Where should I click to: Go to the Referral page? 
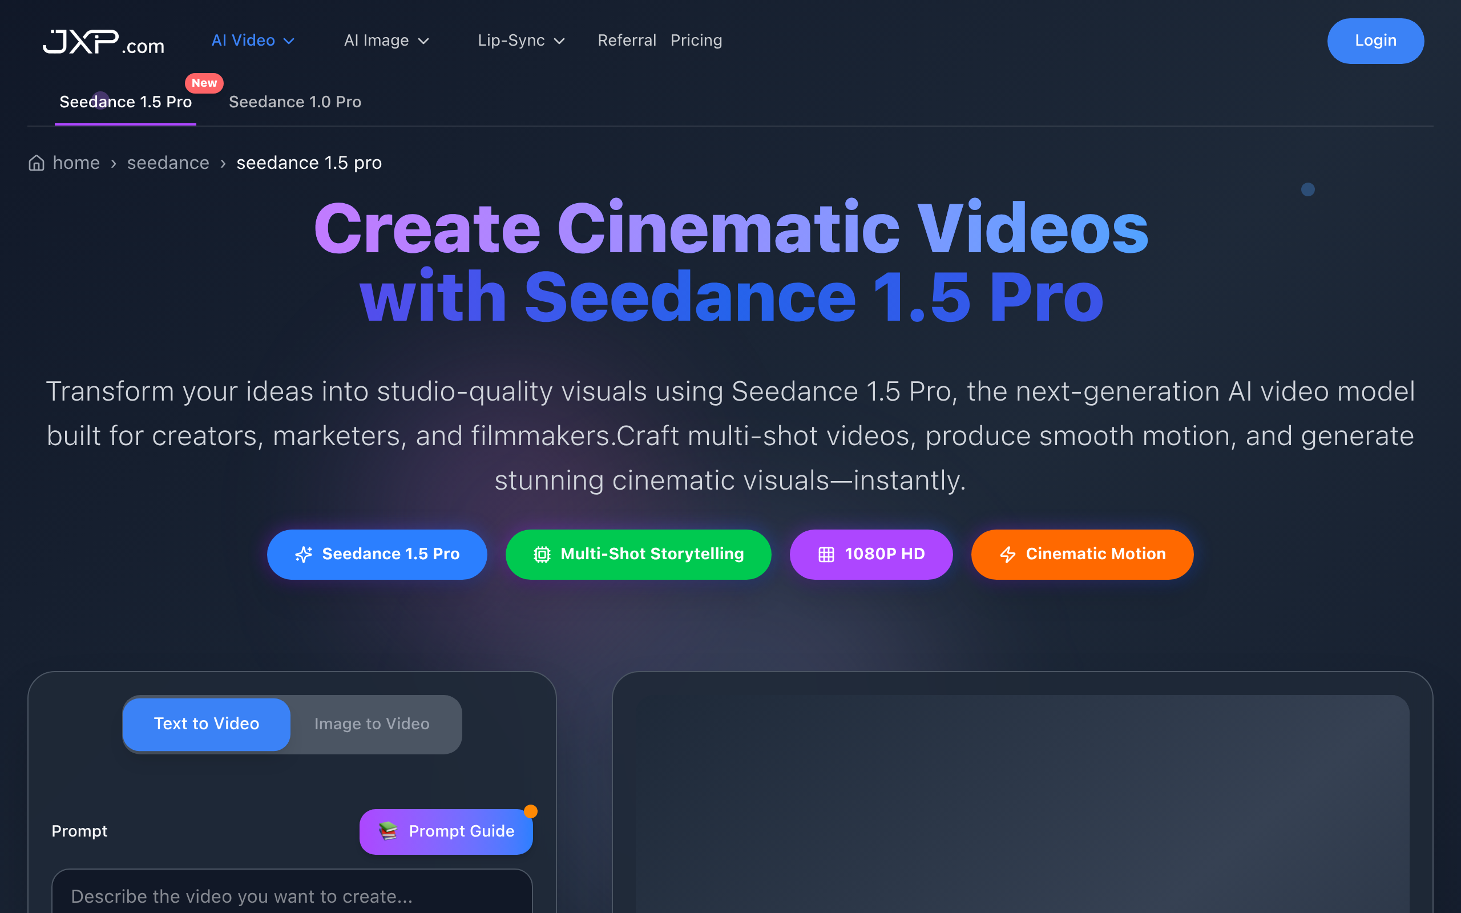click(627, 41)
